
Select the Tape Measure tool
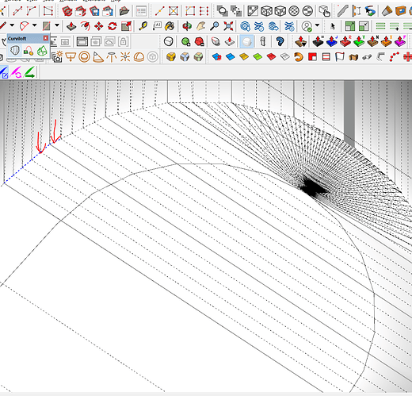[x=143, y=26]
